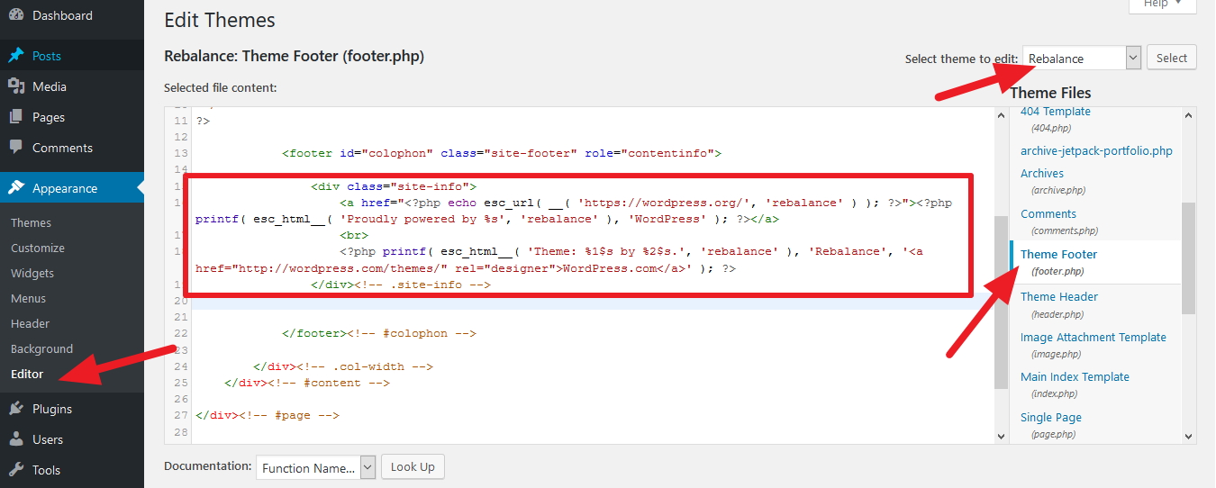
Task: Click the Users person icon
Action: click(16, 439)
